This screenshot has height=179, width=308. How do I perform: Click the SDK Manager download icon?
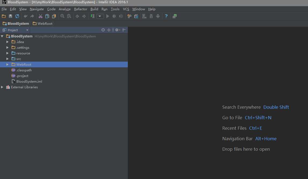click(151, 16)
